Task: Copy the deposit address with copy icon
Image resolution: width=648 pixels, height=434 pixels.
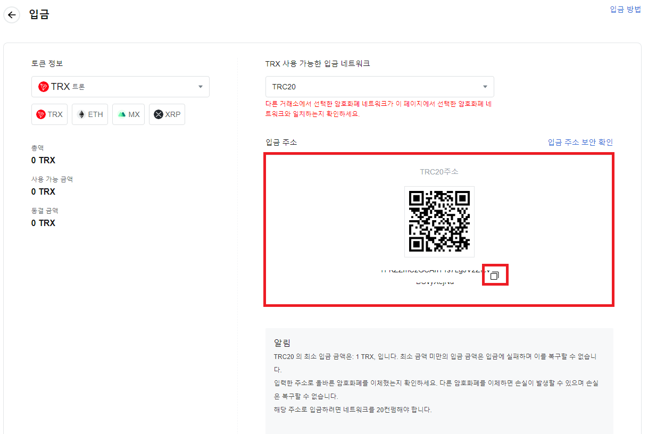Action: 495,276
